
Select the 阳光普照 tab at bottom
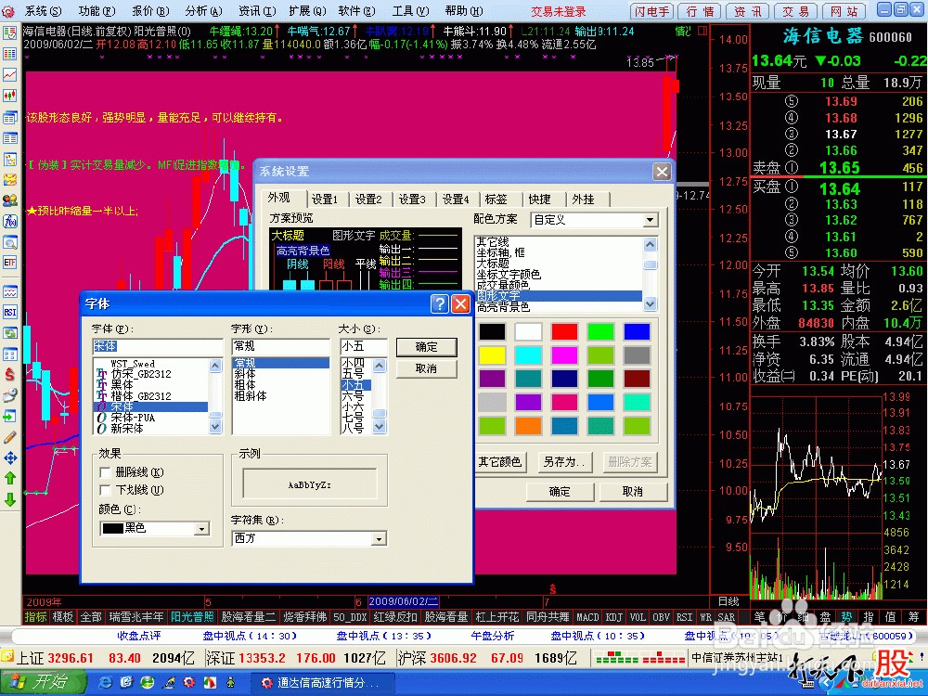192,617
